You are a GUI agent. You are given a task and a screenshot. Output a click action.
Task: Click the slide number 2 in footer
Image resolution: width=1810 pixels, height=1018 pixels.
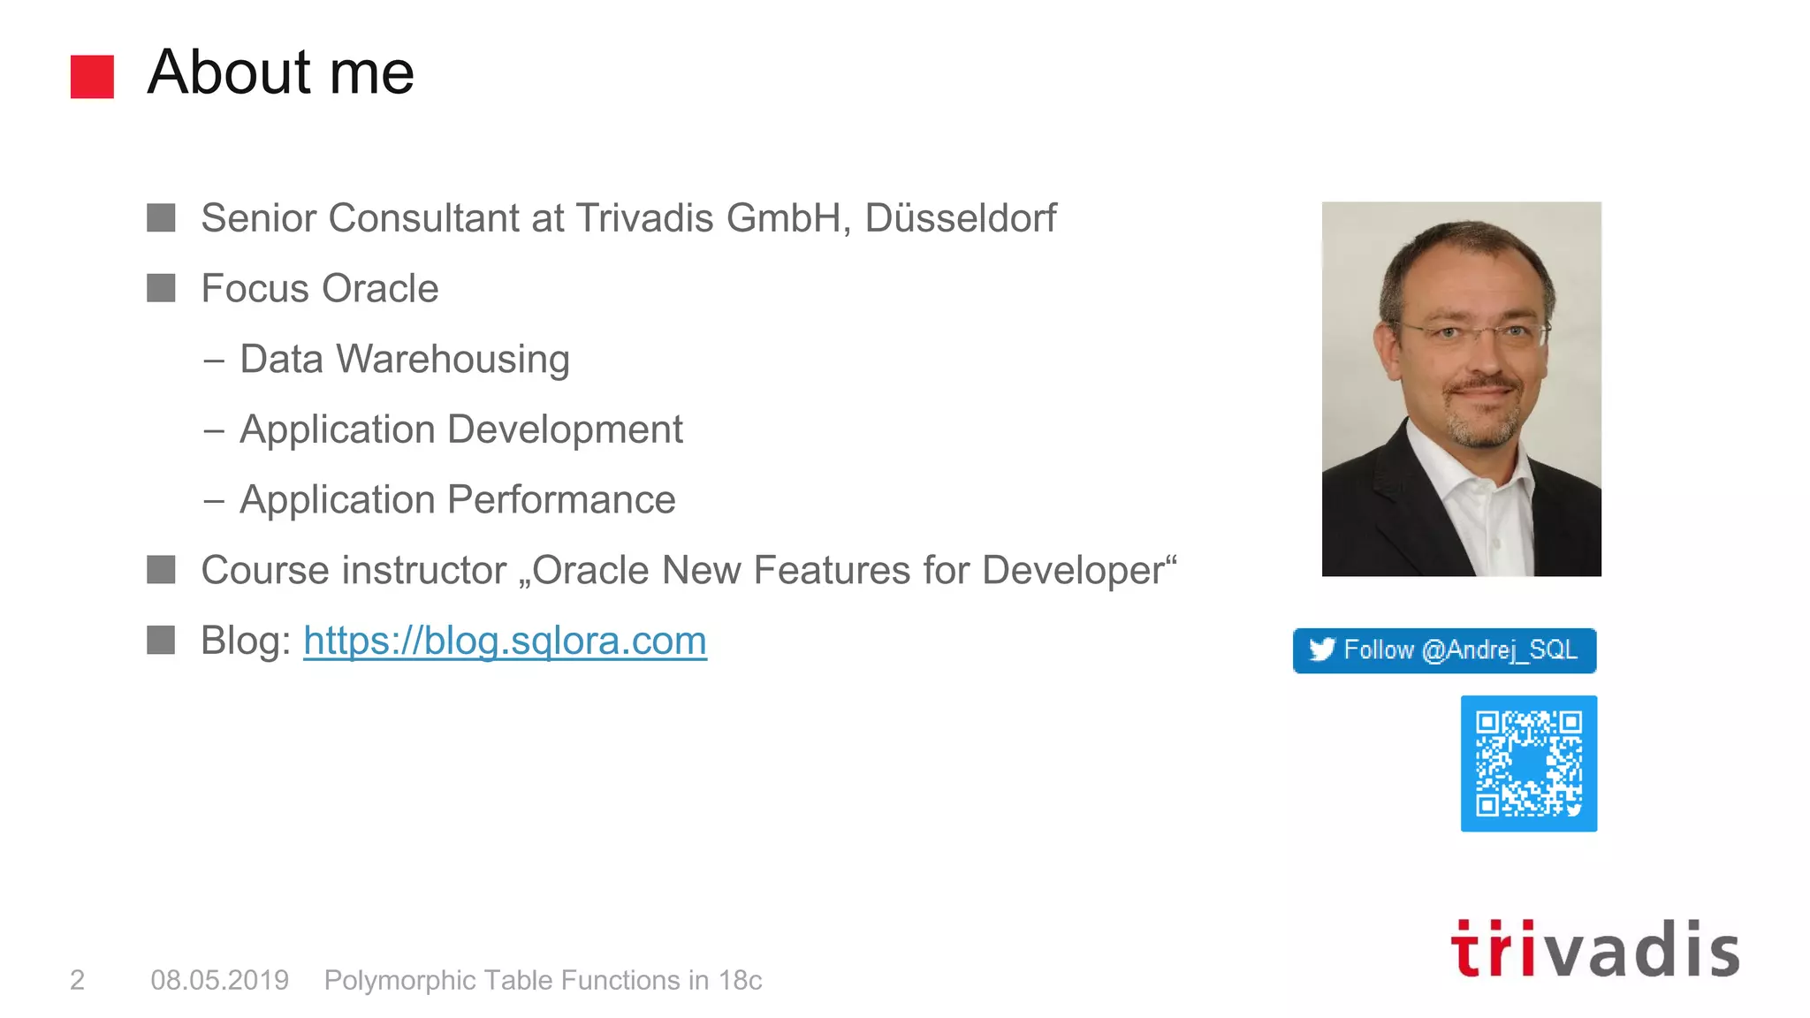point(78,980)
